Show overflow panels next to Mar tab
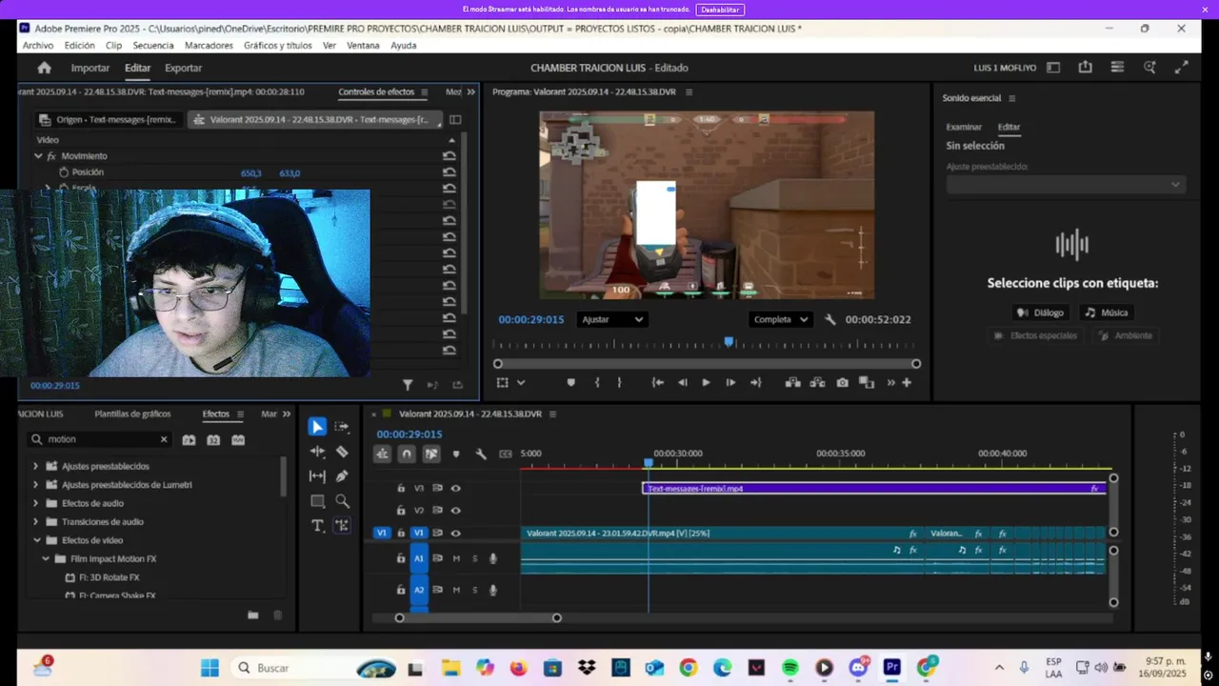The height and width of the screenshot is (686, 1219). [x=287, y=414]
